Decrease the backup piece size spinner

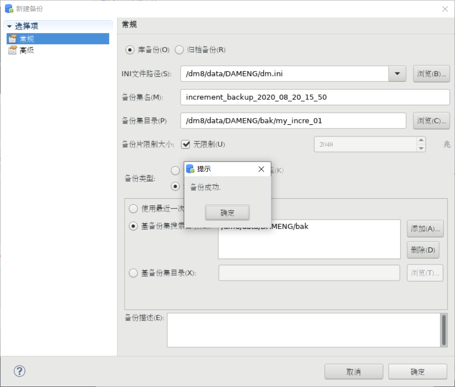click(x=421, y=148)
